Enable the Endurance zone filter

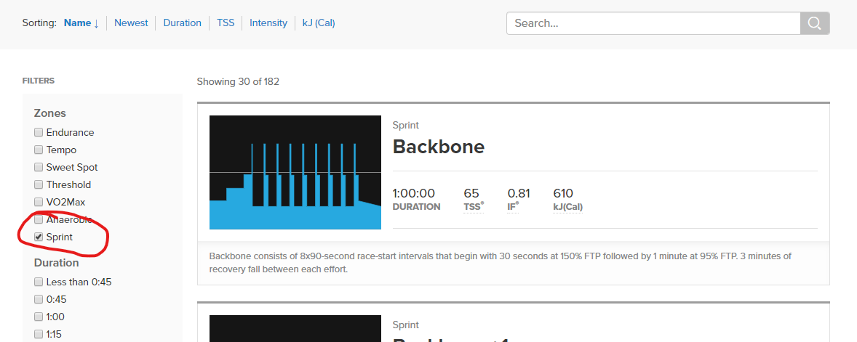[x=39, y=132]
